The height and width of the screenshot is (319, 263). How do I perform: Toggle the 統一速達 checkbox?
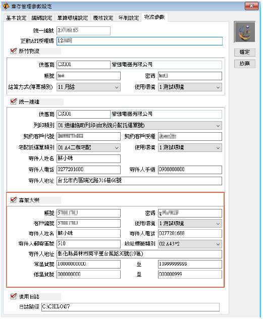[14, 101]
